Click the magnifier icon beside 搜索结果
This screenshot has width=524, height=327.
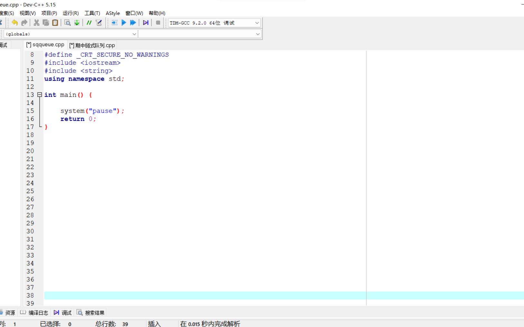(80, 312)
